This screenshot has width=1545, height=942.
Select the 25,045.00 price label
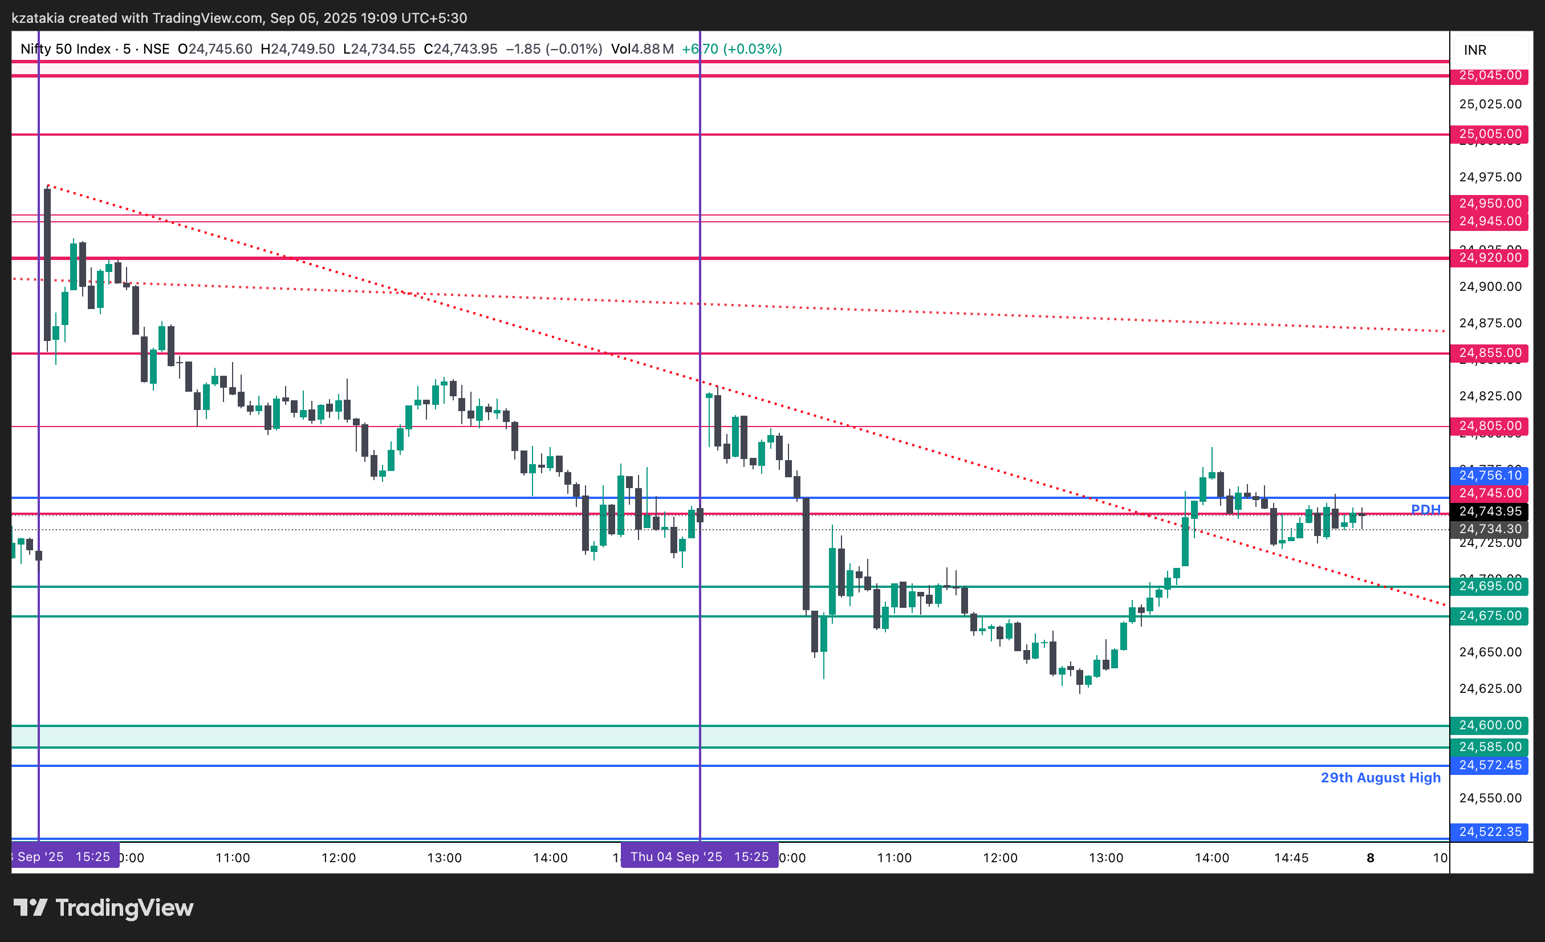(x=1489, y=76)
